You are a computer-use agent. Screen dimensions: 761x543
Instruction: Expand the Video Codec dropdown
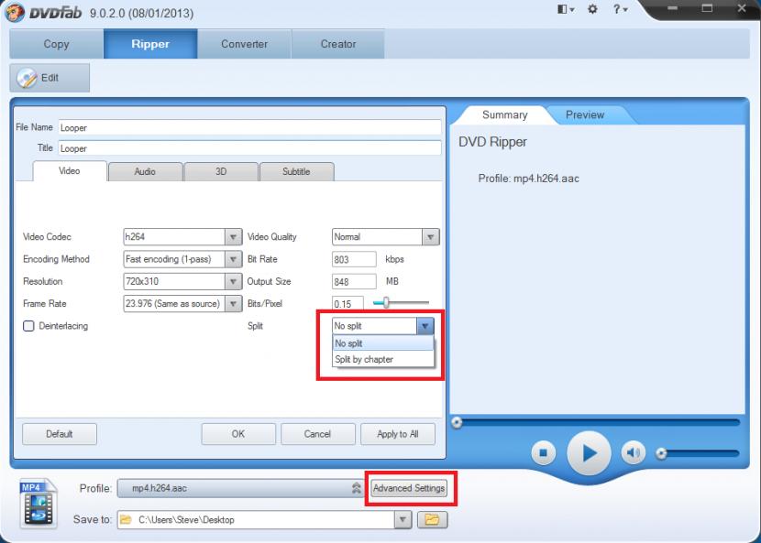(x=233, y=237)
